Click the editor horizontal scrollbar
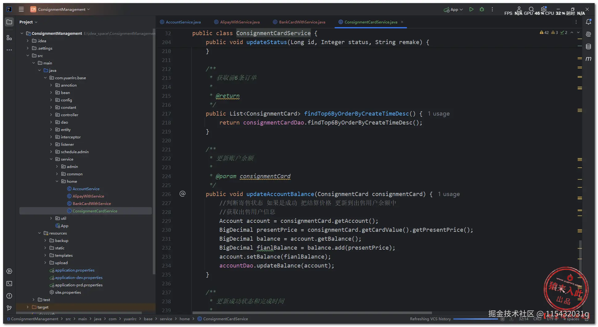Image resolution: width=598 pixels, height=327 pixels. [312, 313]
